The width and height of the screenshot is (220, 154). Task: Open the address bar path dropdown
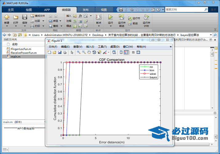[x=211, y=35]
